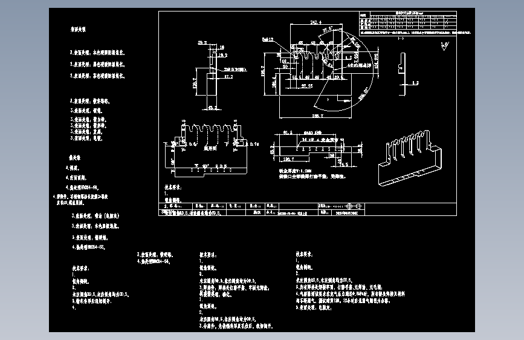
Task: Click the tolerance table at top right
Action: (x=408, y=23)
